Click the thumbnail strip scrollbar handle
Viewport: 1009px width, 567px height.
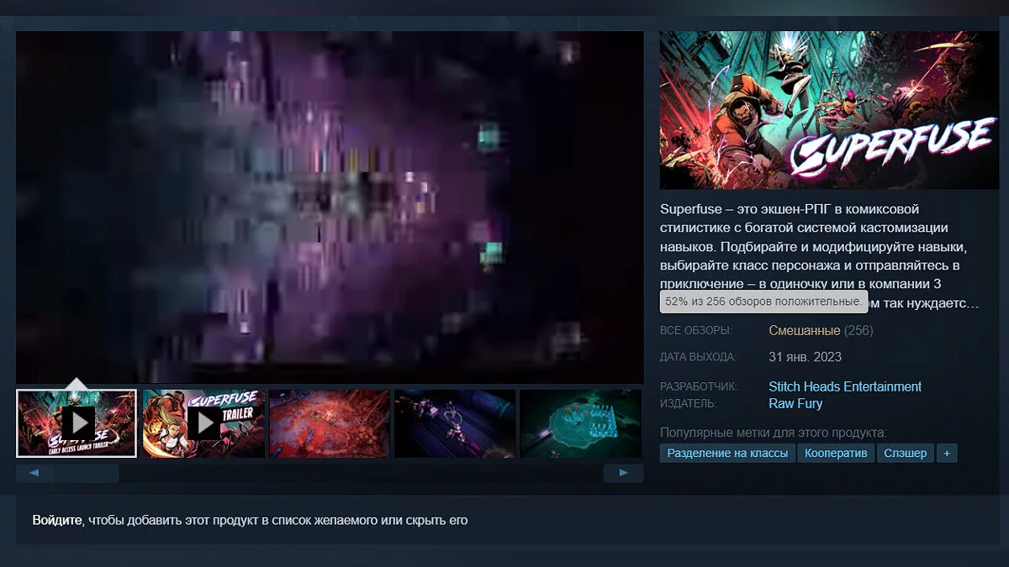coord(87,474)
